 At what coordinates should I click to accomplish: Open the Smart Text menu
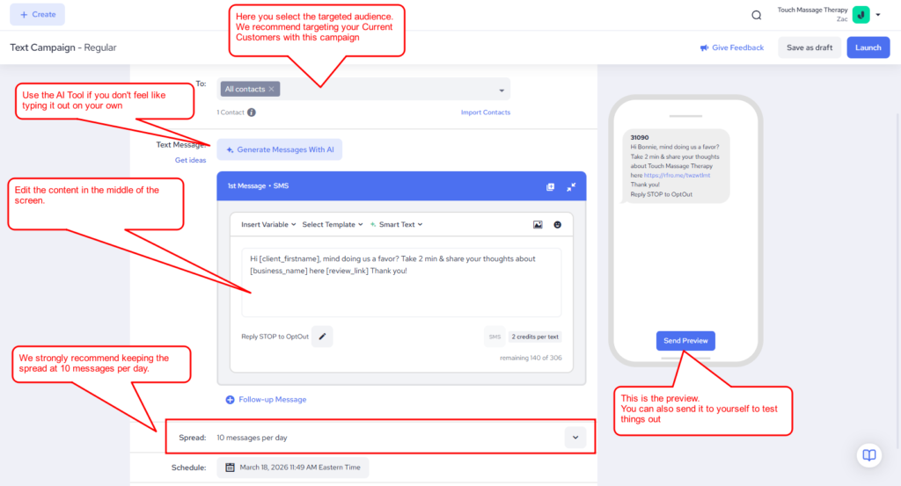(x=397, y=225)
